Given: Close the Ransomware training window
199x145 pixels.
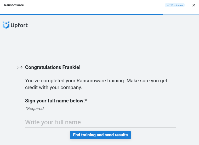Looking at the screenshot, I should pos(194,5).
